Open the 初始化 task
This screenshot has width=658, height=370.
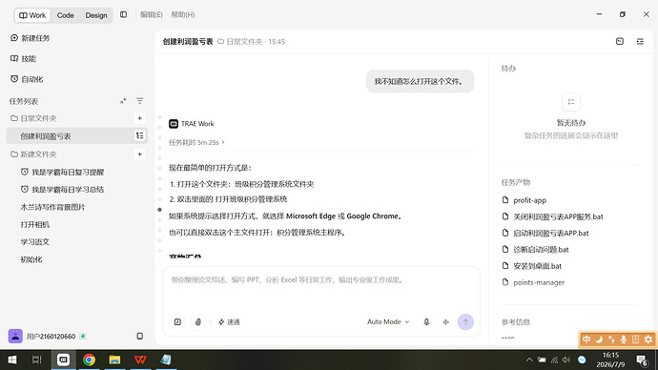pos(31,259)
